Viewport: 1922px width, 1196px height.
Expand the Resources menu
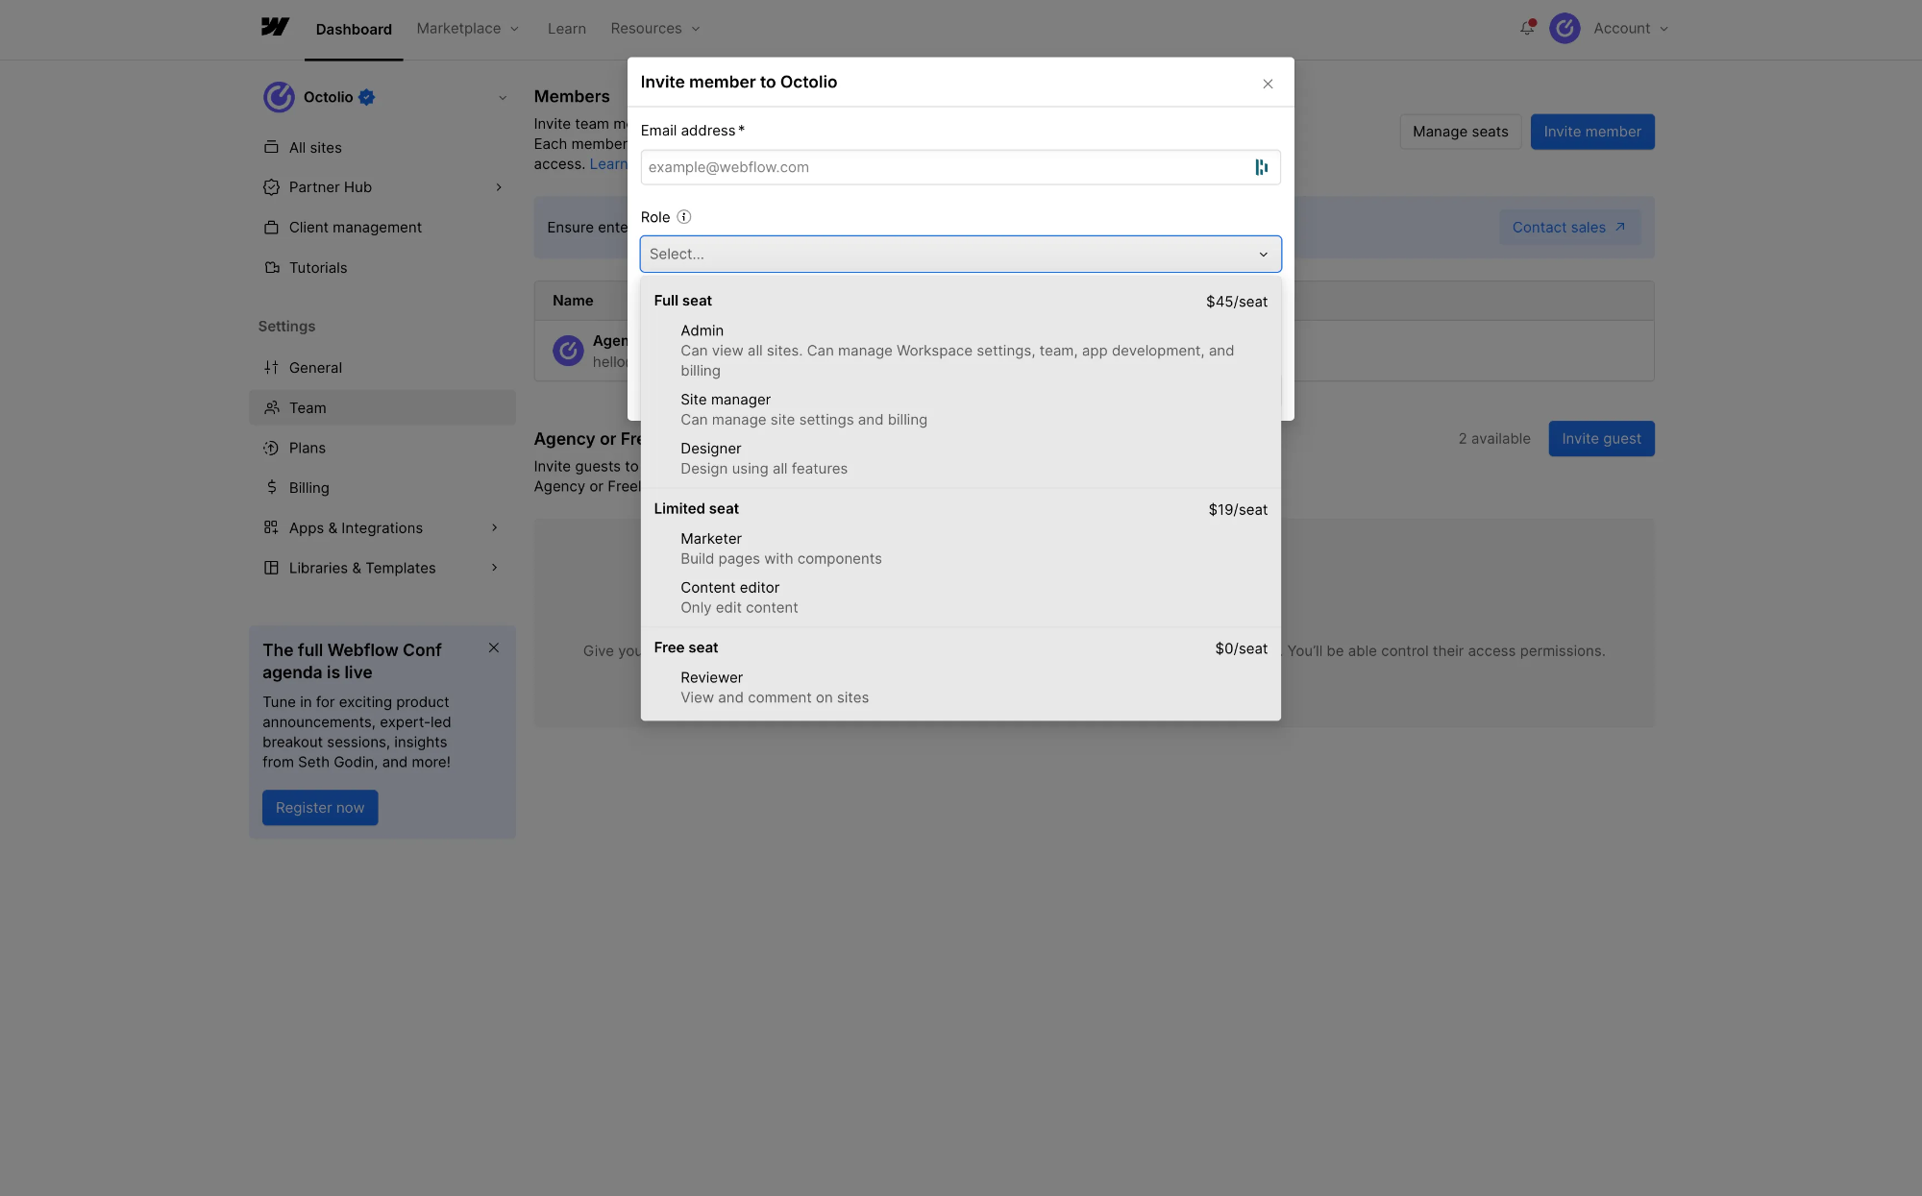click(654, 29)
